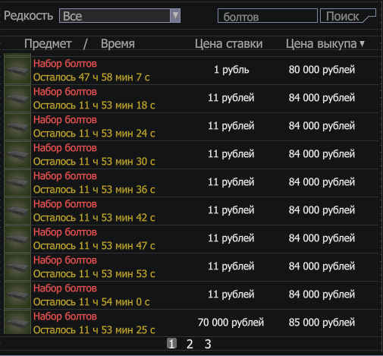
Task: Select lot with 70 000 рублей bid
Action: click(x=191, y=323)
